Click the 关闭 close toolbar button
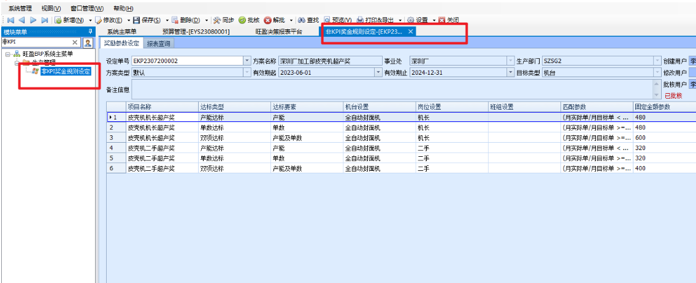696x283 pixels. [x=449, y=20]
